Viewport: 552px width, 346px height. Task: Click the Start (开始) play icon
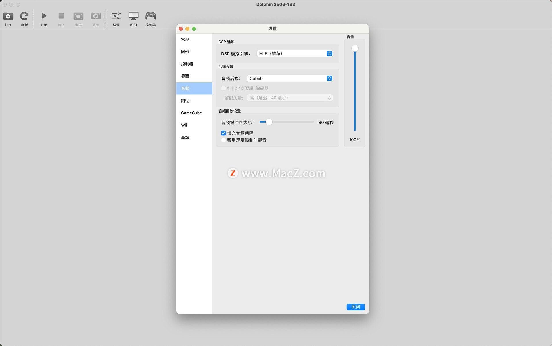pos(44,16)
